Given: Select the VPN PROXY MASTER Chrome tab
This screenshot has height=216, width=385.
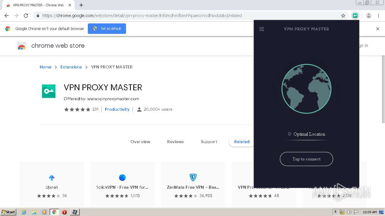Looking at the screenshot, I should [38, 5].
